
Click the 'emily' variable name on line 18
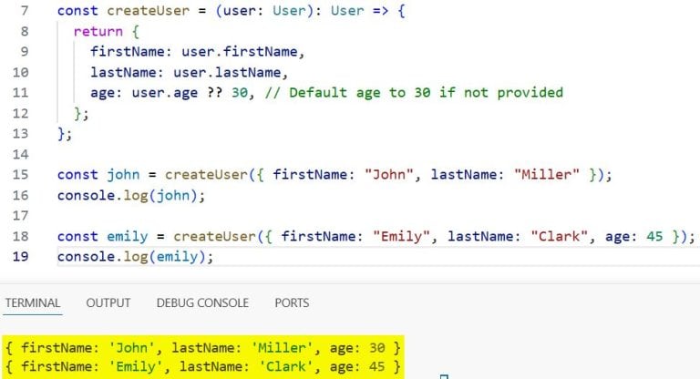[x=128, y=236]
